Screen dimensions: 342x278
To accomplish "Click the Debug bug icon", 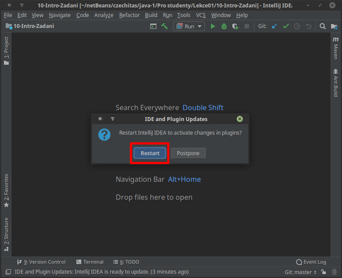I will (x=224, y=26).
